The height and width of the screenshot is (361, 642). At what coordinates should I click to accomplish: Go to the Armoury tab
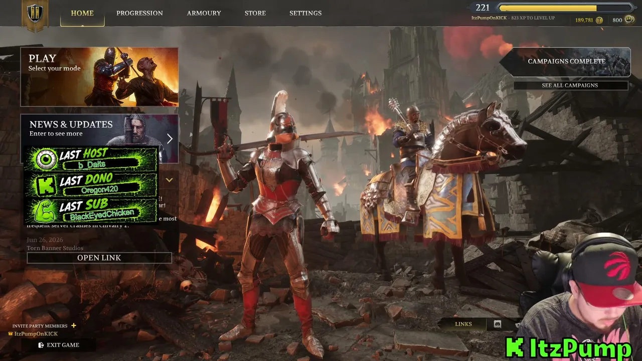coord(204,13)
